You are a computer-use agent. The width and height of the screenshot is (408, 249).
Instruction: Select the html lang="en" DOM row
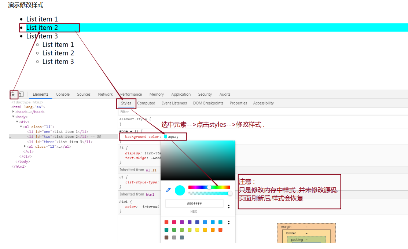(28, 107)
